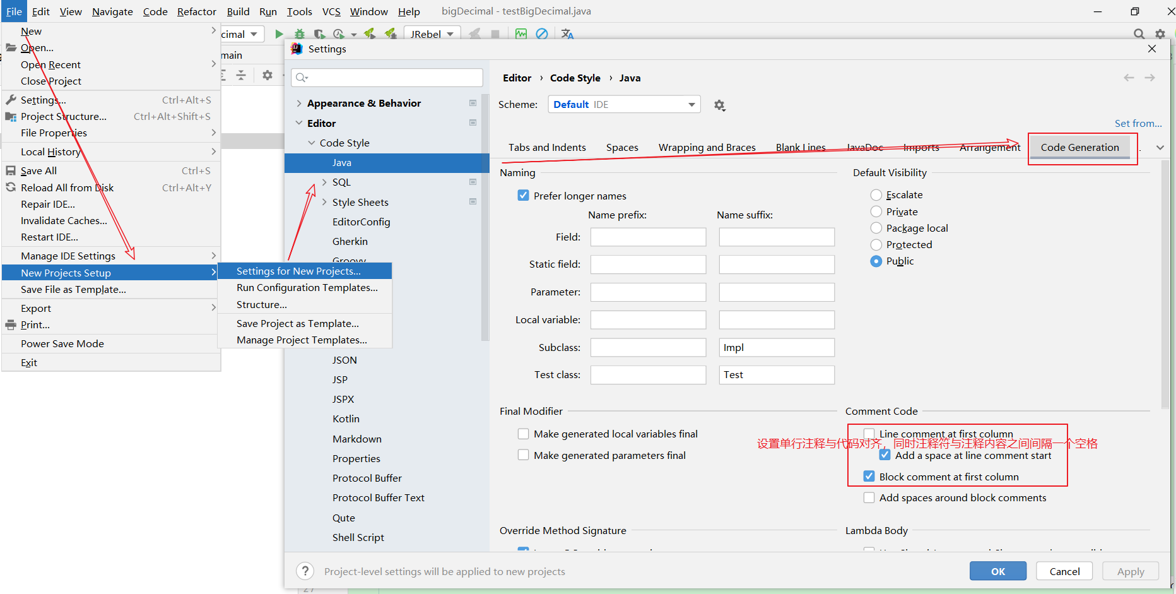Select the Package local radio button

click(876, 228)
